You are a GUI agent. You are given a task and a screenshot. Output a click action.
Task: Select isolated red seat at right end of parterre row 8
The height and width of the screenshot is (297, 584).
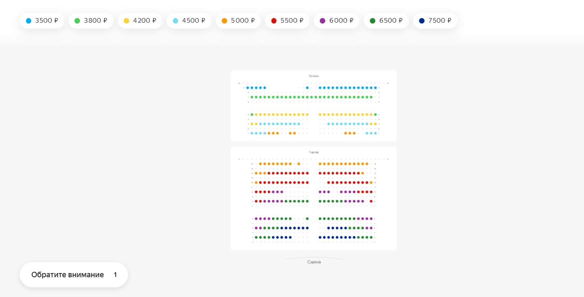[371, 201]
